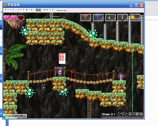This screenshot has width=158, height=126.
Task: Click the purple-haired player character
Action: click(60, 72)
